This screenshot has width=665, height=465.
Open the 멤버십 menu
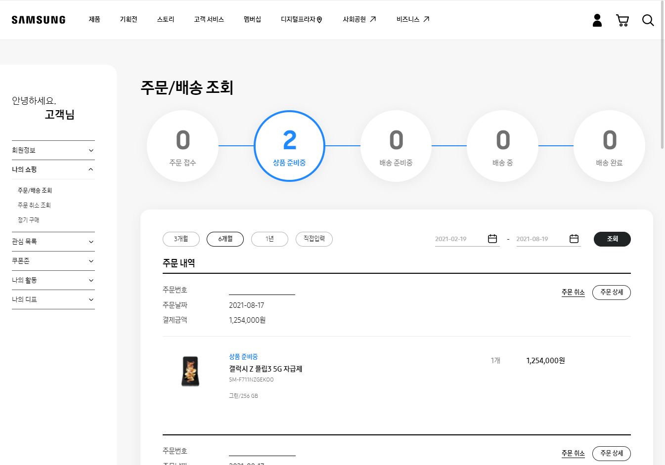coord(252,19)
